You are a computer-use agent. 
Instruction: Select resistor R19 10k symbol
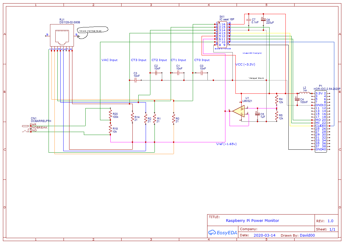pos(110,129)
